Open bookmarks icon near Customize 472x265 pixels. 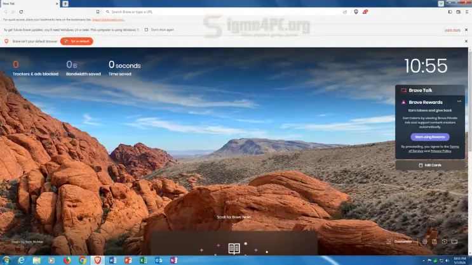click(x=435, y=242)
